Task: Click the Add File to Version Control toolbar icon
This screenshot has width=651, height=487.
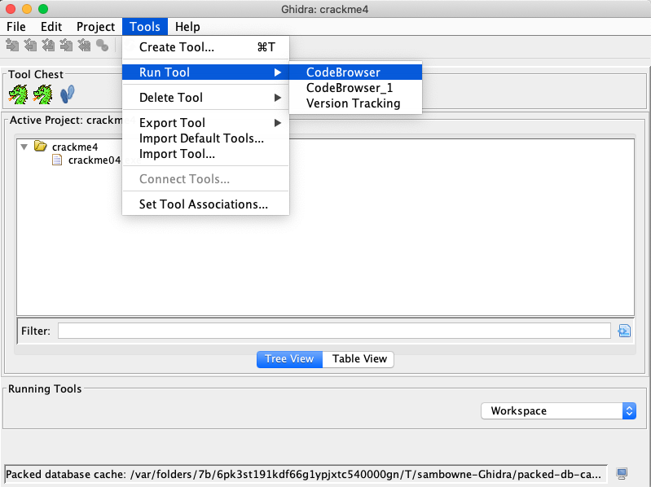Action: pyautogui.click(x=12, y=46)
